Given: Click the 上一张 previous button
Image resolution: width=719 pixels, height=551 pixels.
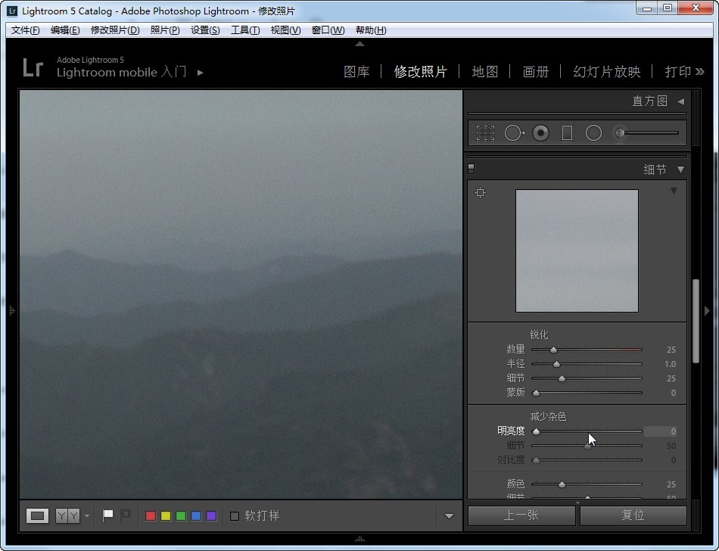Looking at the screenshot, I should click(x=521, y=515).
